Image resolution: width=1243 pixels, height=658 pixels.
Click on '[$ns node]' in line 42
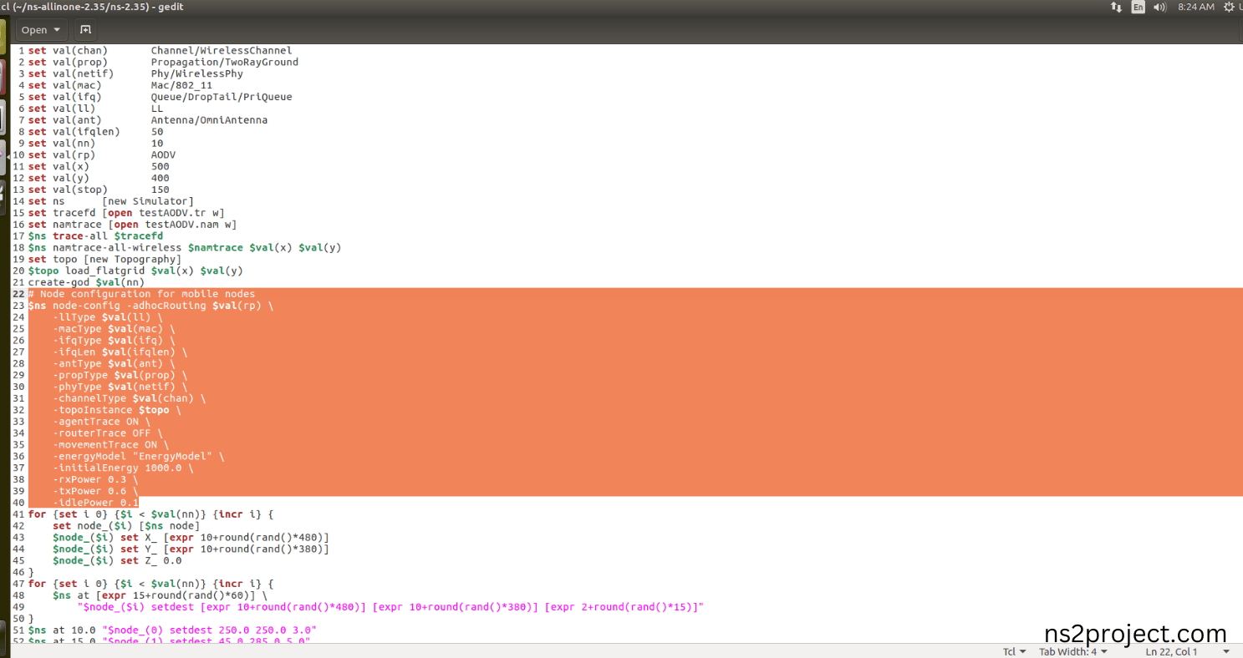click(x=170, y=526)
